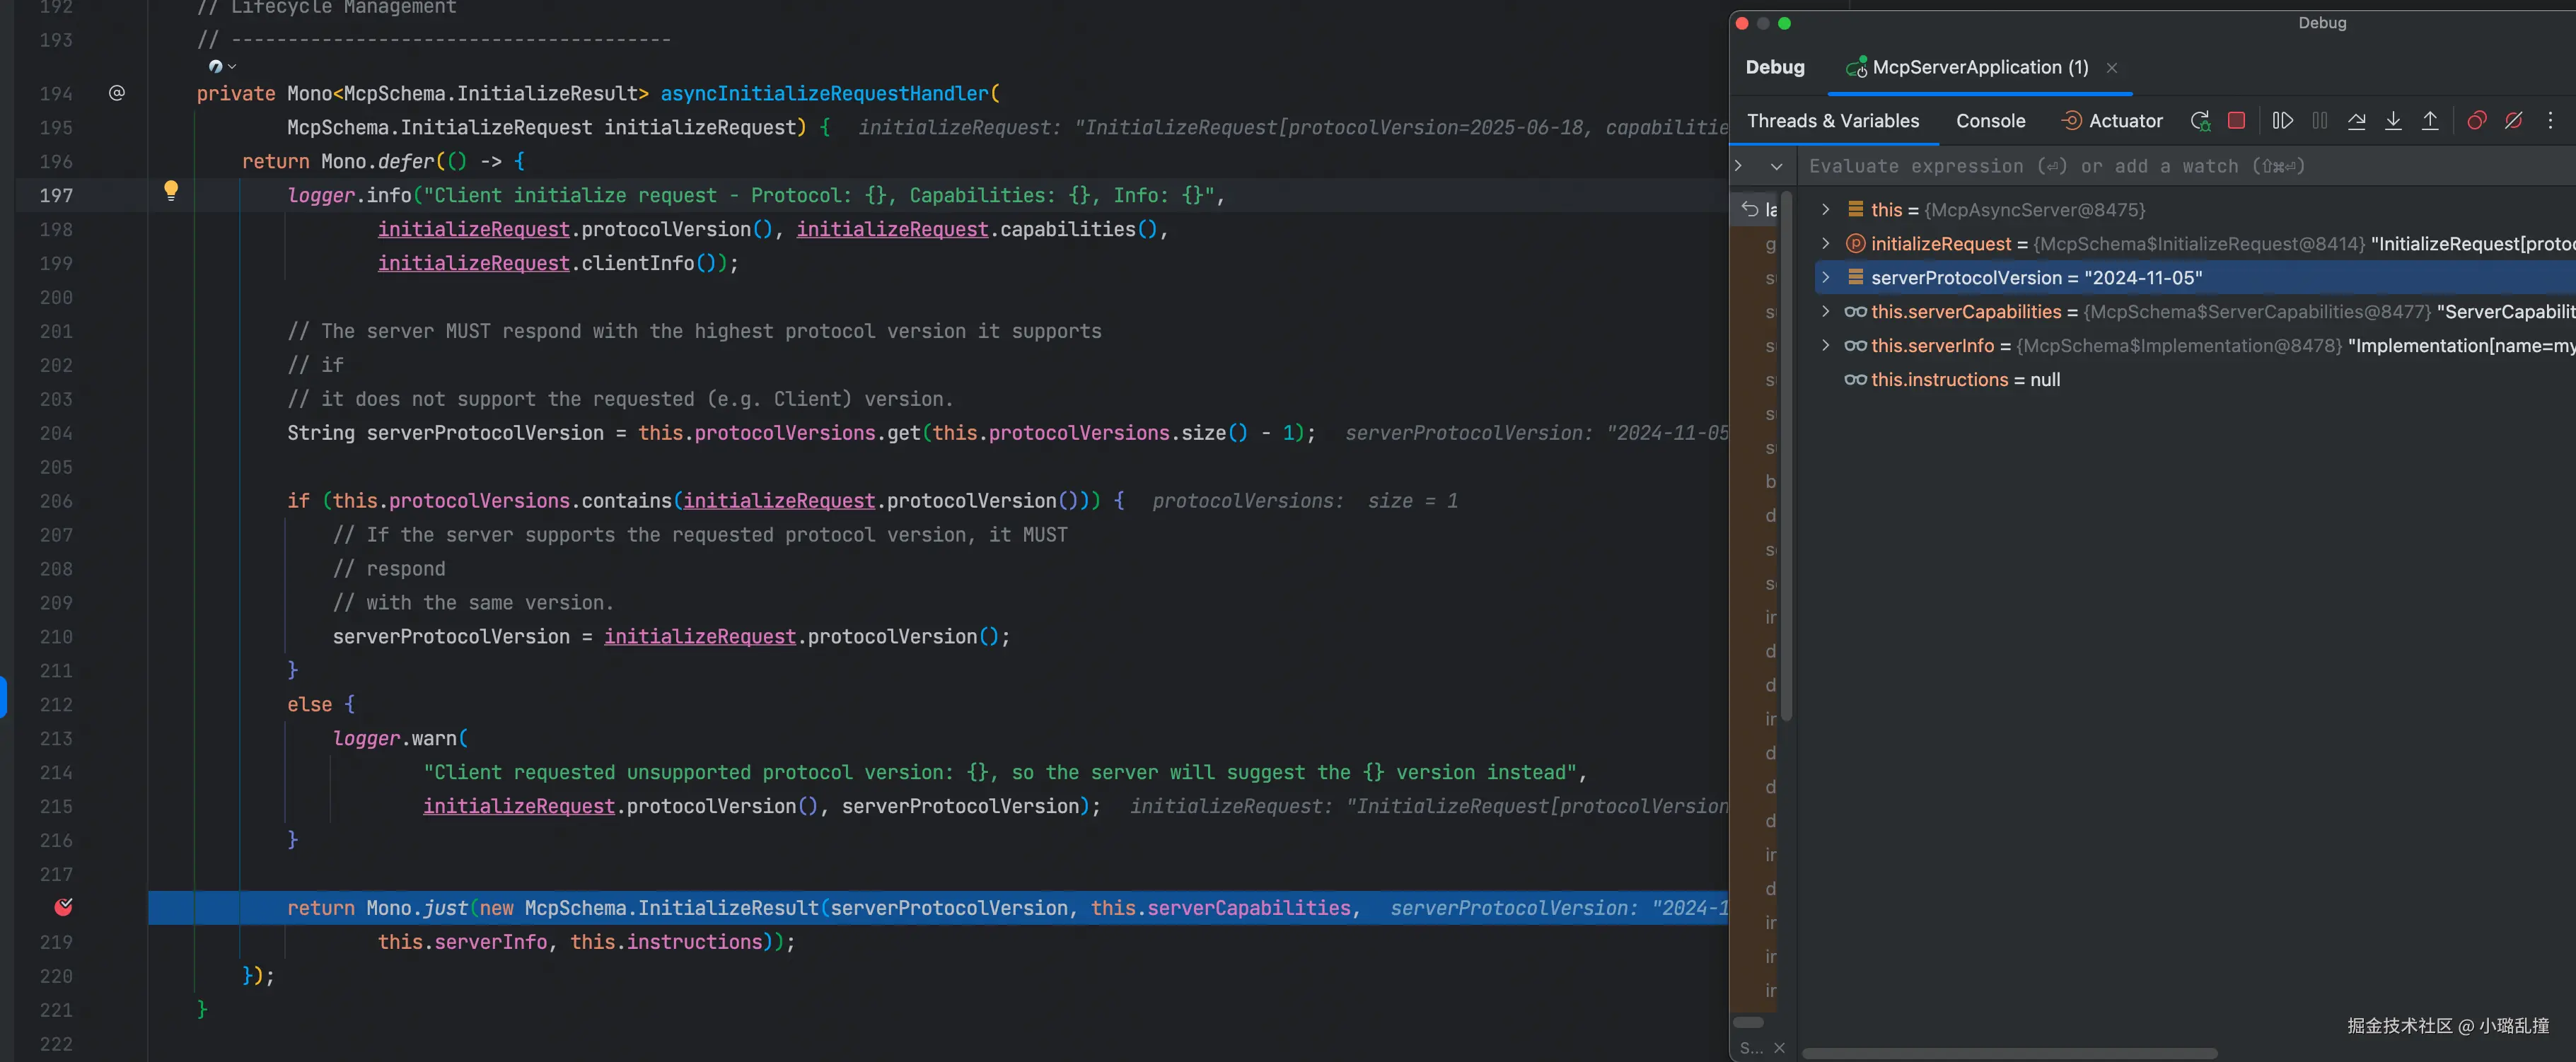Expand this.serverCapabilities variable node
The height and width of the screenshot is (1062, 2576).
(1826, 311)
